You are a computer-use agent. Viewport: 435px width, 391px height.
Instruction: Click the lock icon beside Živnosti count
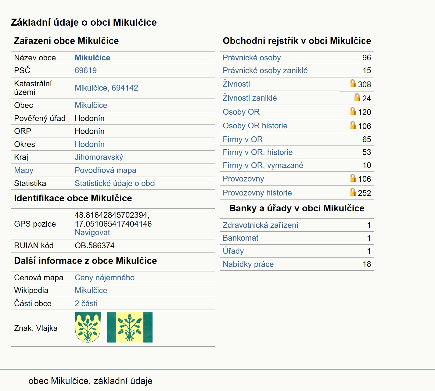[x=353, y=83]
